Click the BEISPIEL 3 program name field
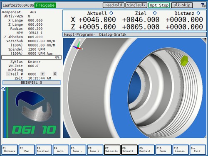208x156 pixels. [32, 83]
